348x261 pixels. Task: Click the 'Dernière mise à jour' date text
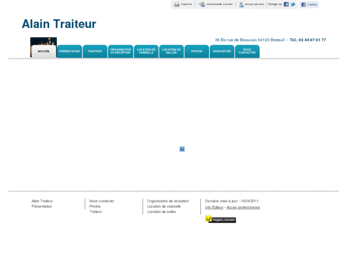232,201
